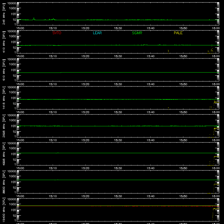This screenshot has width=224, height=224.
Task: Click the 15:40 time label under the 610 MHz panel
Action: [x=151, y=84]
